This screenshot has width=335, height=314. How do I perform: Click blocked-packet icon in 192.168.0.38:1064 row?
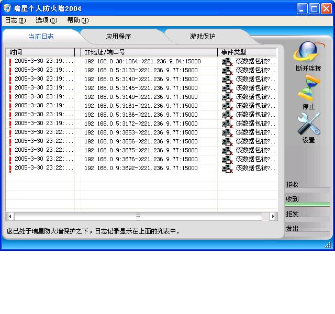(227, 62)
